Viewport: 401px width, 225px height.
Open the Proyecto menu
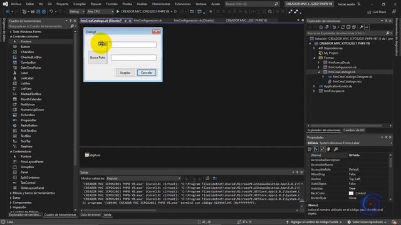coord(62,4)
